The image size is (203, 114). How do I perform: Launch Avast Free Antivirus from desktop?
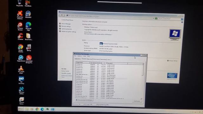pos(20,15)
